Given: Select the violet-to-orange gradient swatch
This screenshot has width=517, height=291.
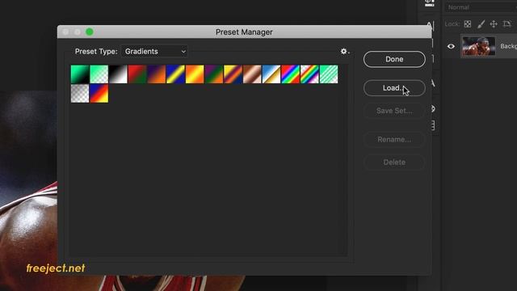Looking at the screenshot, I should [x=157, y=74].
